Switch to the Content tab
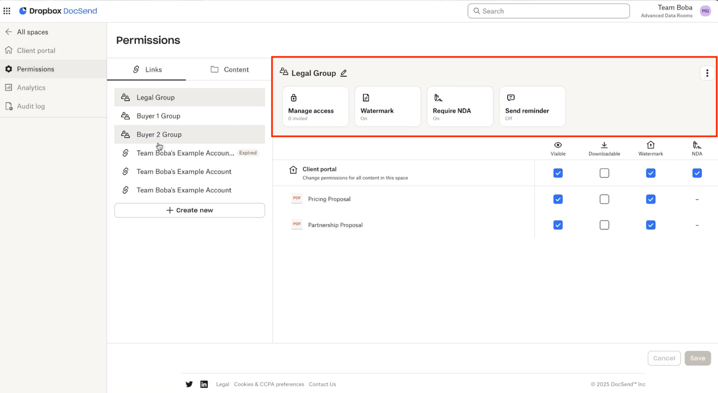718x393 pixels. click(229, 70)
